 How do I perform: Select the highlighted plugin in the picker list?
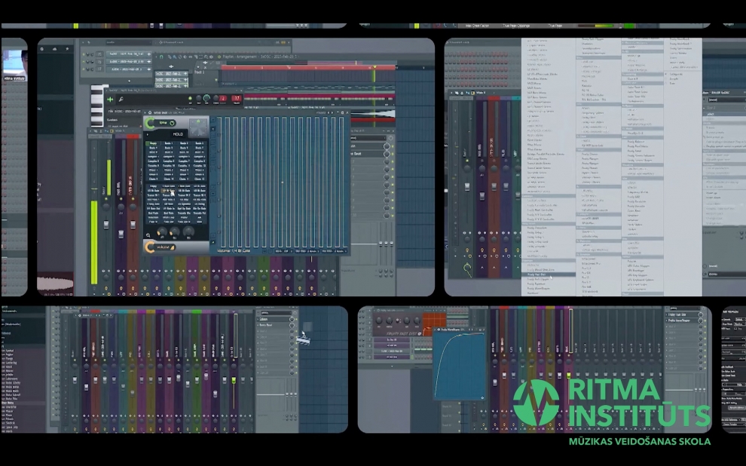[538, 275]
